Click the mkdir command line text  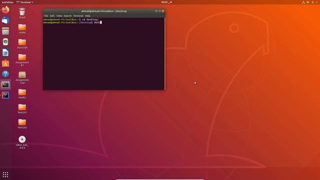click(72, 22)
